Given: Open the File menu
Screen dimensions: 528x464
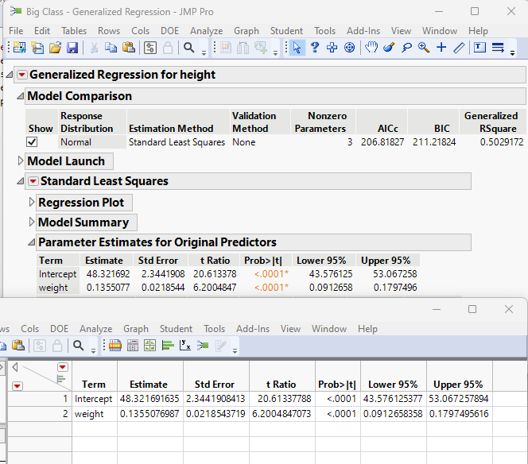Looking at the screenshot, I should coord(16,31).
